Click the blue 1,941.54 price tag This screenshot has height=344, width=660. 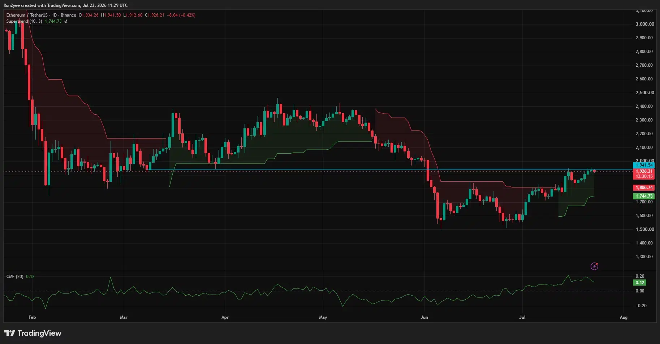click(644, 165)
